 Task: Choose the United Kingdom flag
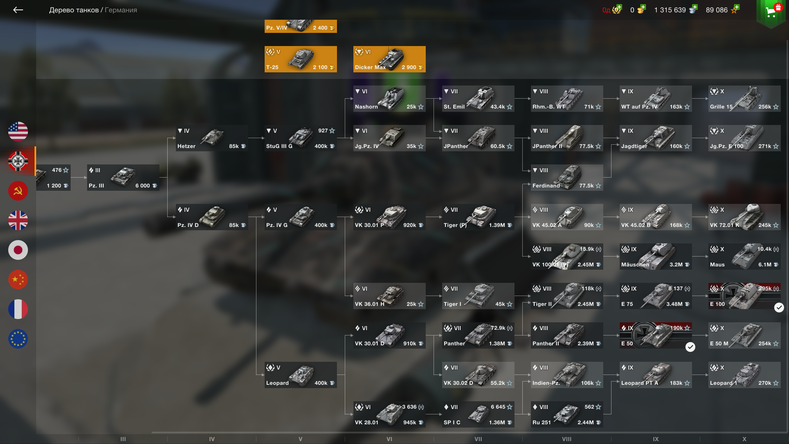(x=18, y=220)
